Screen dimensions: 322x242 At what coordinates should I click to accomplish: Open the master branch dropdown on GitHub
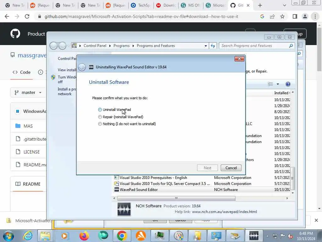(28, 92)
